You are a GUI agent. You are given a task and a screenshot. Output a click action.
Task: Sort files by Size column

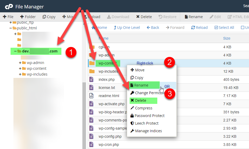pyautogui.click(x=227, y=38)
